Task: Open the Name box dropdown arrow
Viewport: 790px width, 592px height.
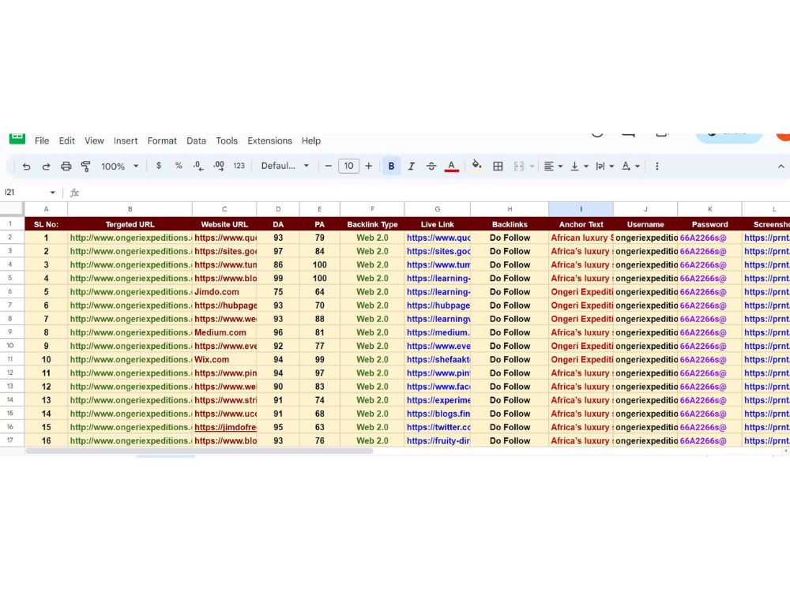Action: coord(52,193)
